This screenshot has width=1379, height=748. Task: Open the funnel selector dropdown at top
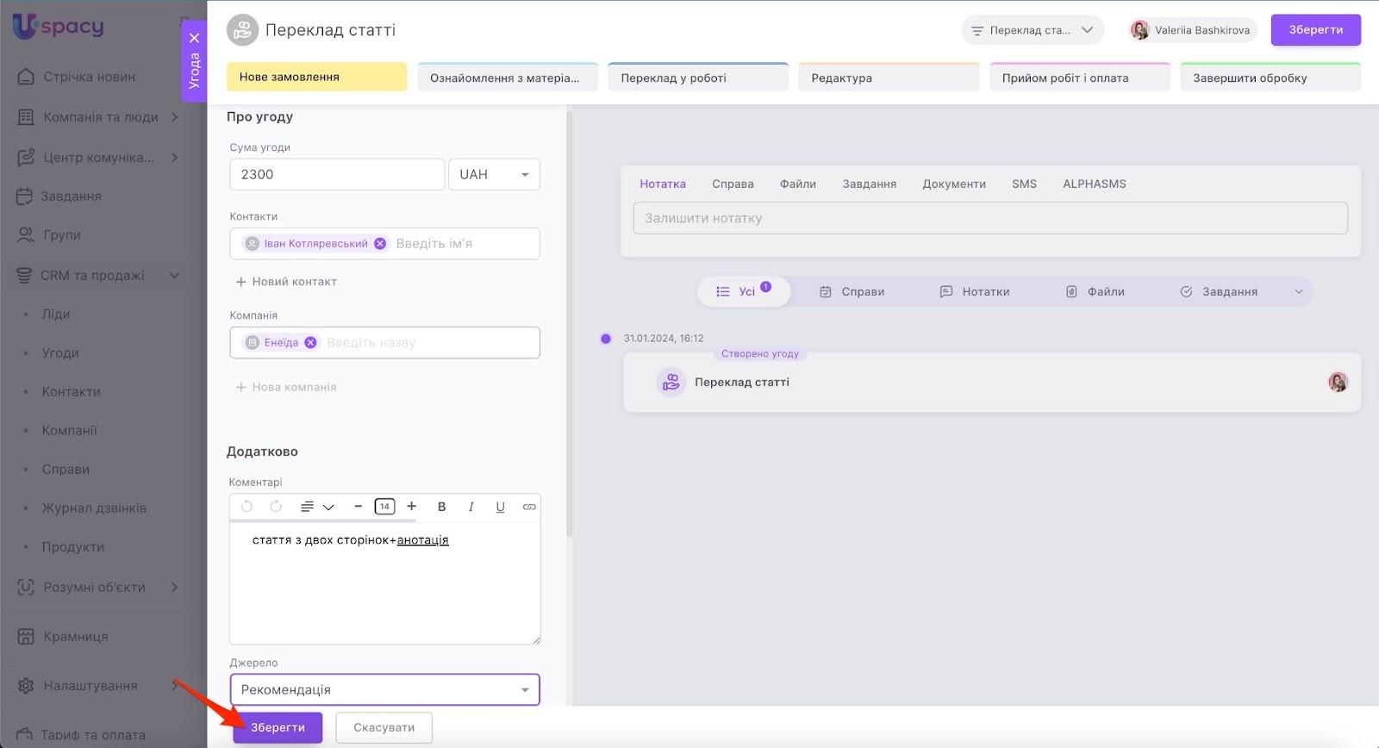1033,30
